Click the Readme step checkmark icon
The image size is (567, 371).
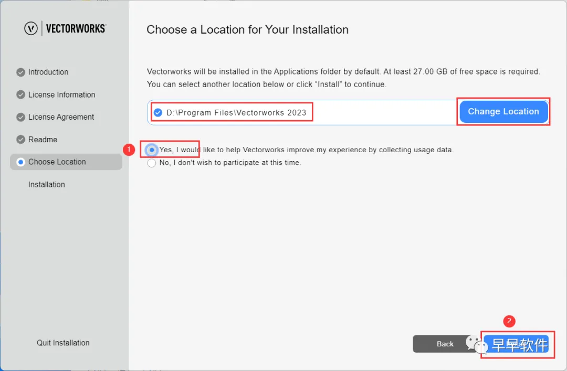point(20,140)
